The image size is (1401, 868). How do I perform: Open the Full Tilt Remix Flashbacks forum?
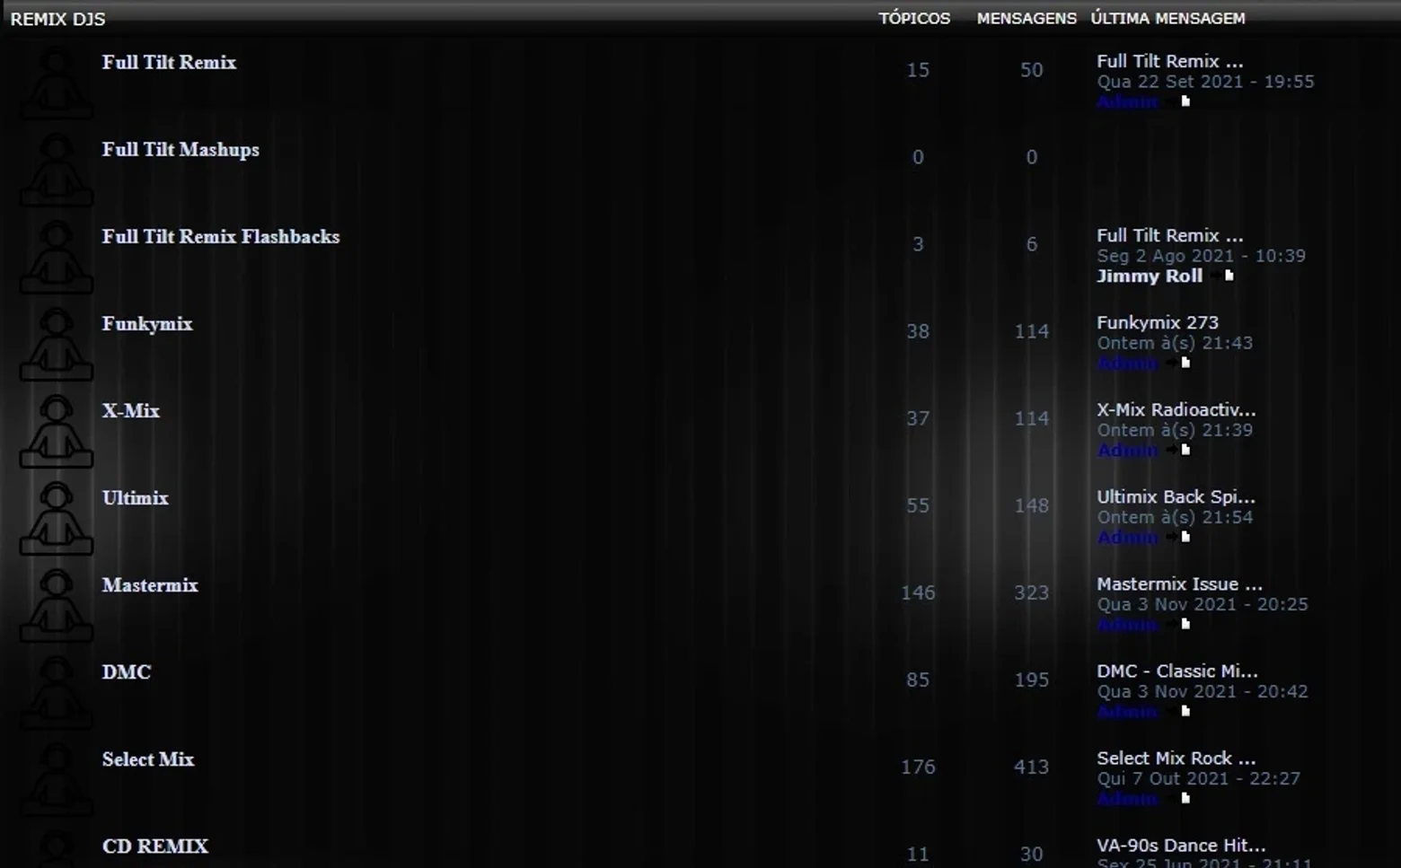221,236
